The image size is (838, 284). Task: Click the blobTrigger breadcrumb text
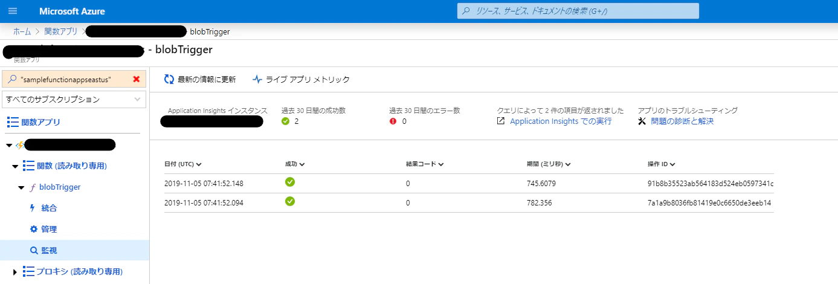pyautogui.click(x=210, y=31)
